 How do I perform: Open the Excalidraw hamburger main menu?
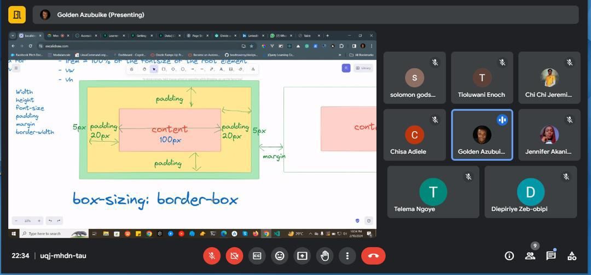[16, 68]
